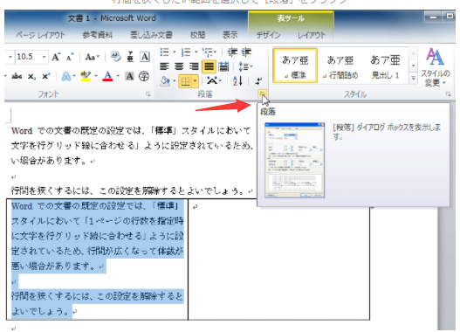The image size is (460, 332).
Task: Click the decrease indent icon
Action: pyautogui.click(x=232, y=52)
